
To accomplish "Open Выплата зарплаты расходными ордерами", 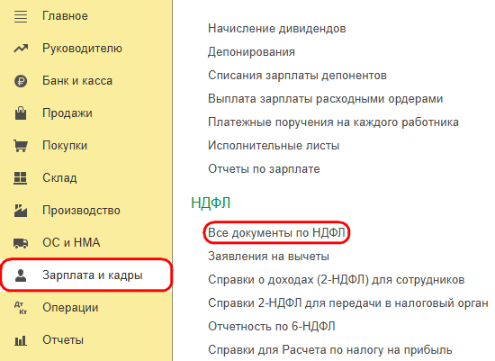I will 325,99.
